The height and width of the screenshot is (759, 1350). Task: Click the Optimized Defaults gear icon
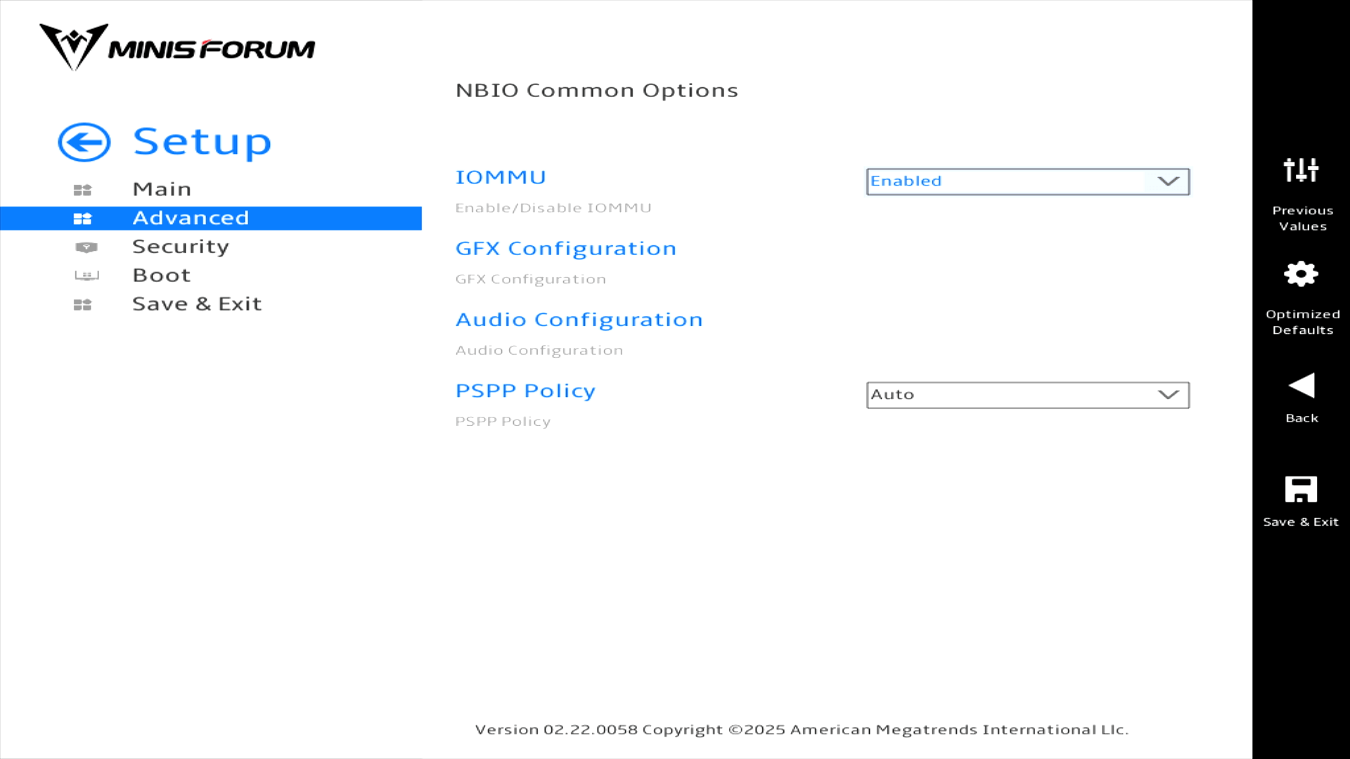(x=1301, y=274)
